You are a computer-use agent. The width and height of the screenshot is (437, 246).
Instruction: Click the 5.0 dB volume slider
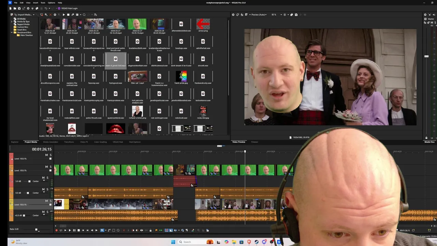tap(29, 181)
